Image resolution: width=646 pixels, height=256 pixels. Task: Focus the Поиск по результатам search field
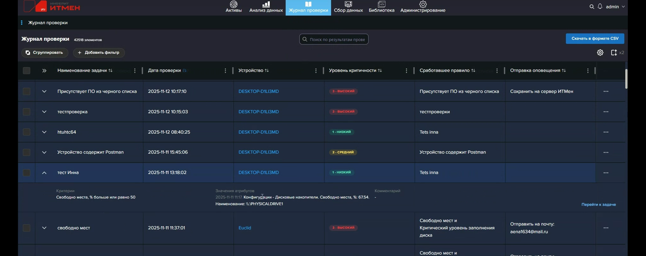(x=337, y=39)
